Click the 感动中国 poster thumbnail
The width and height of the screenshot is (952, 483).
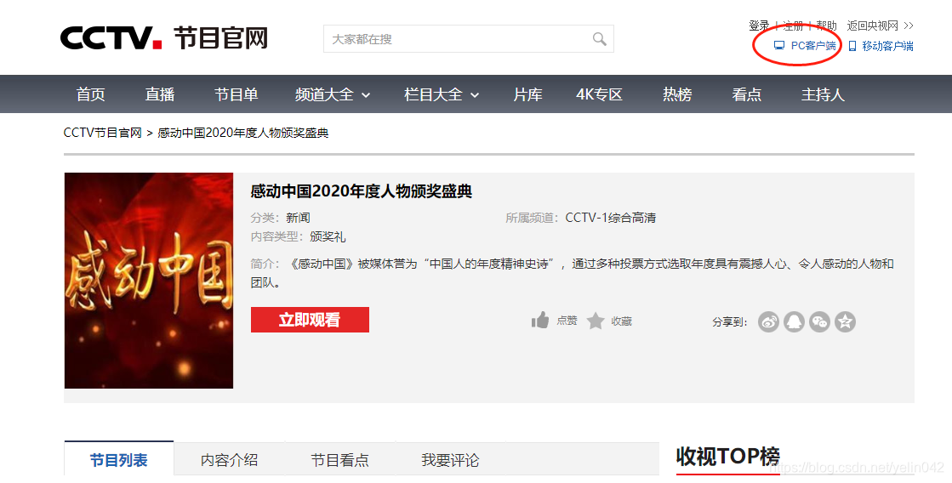pyautogui.click(x=149, y=281)
